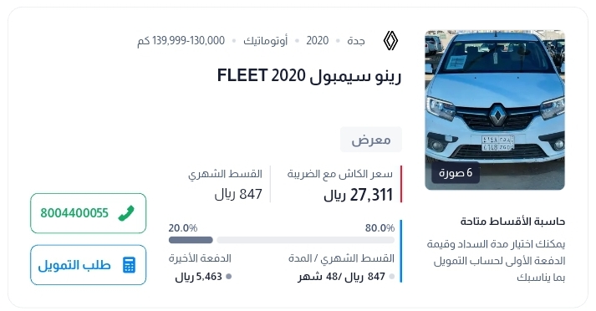Click the 6 صورة photo count badge
Viewport: 596px width, 311px height.
[456, 173]
